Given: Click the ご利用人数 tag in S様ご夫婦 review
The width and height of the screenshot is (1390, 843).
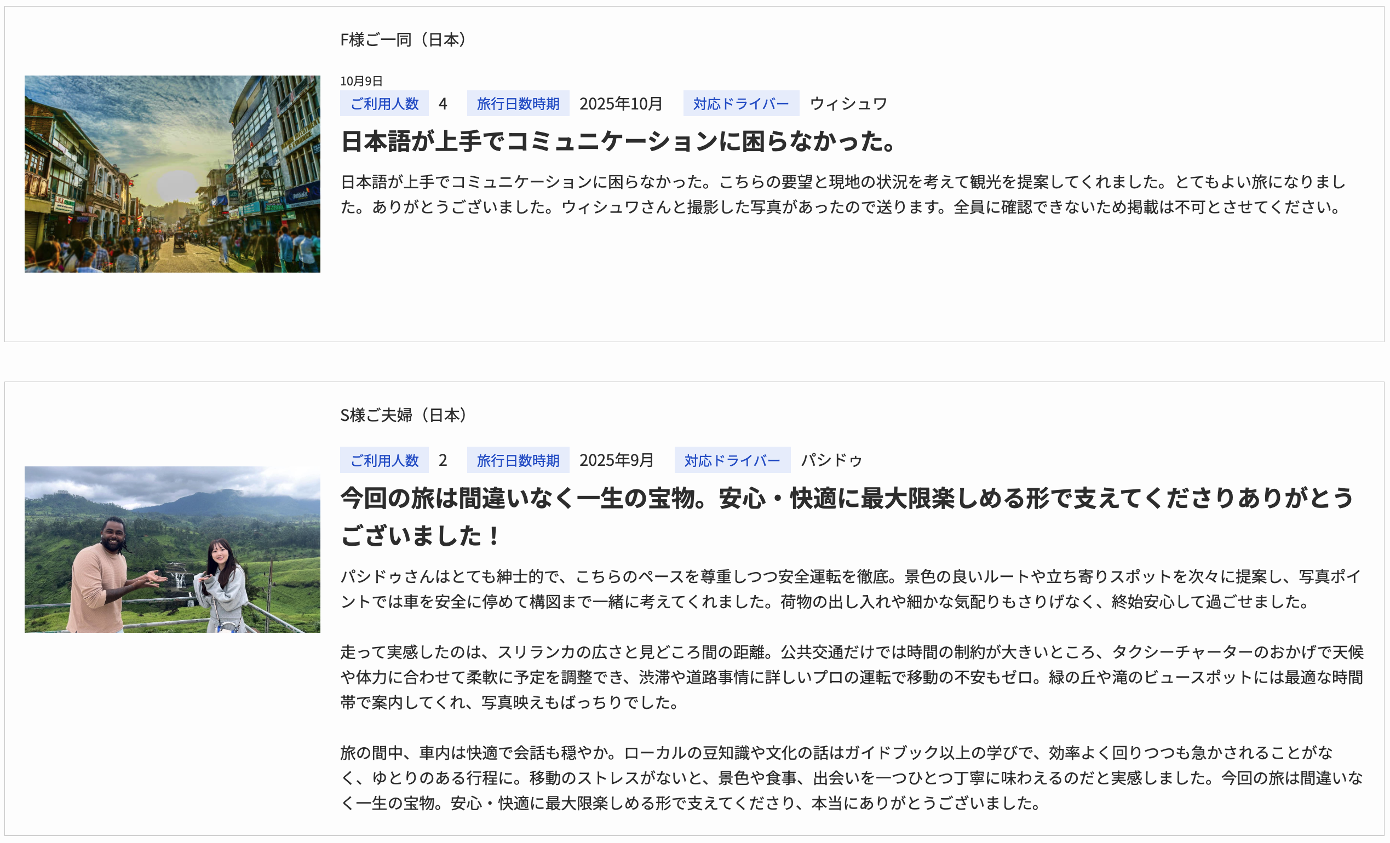Looking at the screenshot, I should click(x=384, y=460).
